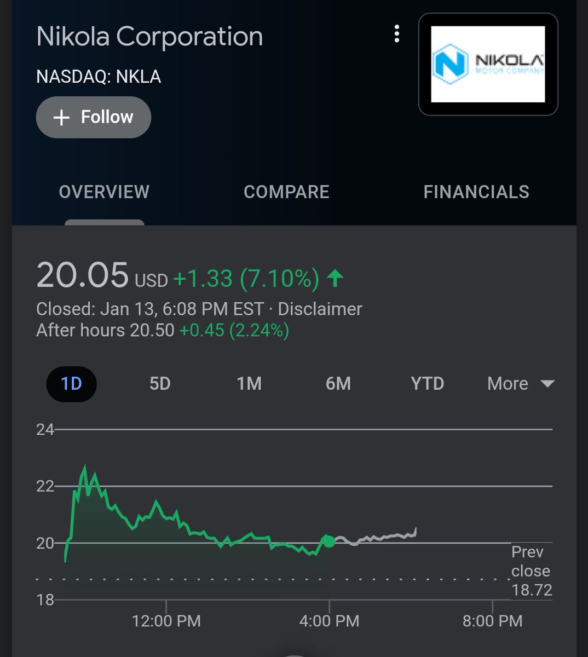Tap the Nikola Motor Company logo thumbnail
Screen dimensions: 588x657
(488, 64)
